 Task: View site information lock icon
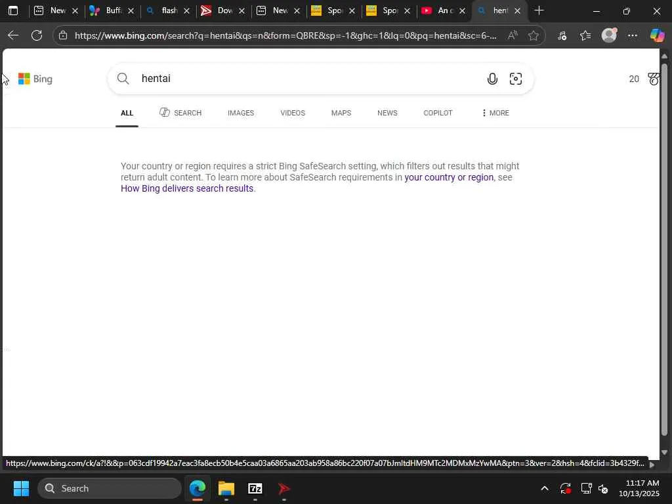click(x=63, y=35)
